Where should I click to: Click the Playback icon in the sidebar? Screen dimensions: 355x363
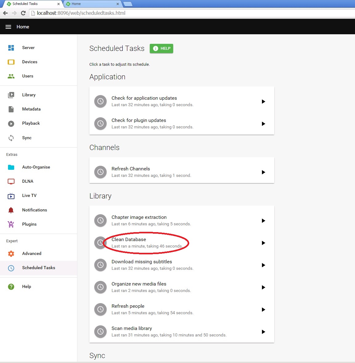11,123
